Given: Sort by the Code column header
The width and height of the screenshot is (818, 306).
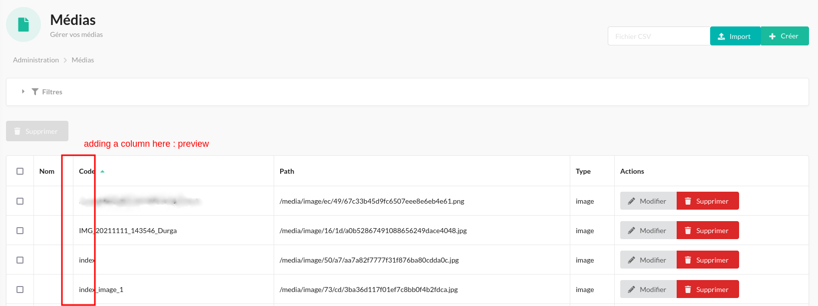Looking at the screenshot, I should coord(87,171).
